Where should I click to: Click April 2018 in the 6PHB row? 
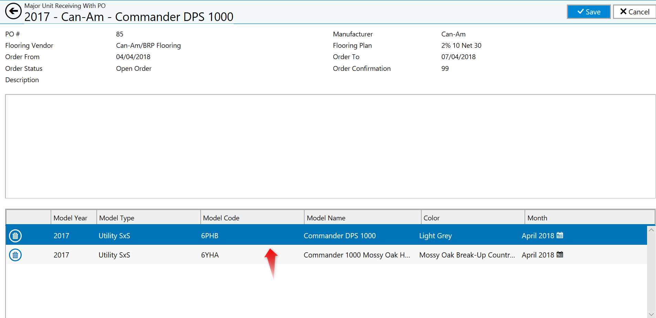(538, 236)
